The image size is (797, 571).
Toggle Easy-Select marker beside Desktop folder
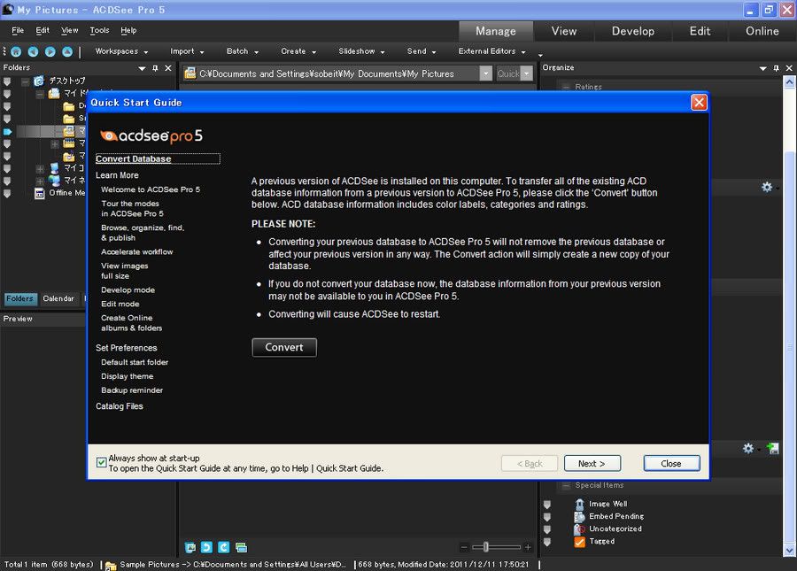pyautogui.click(x=7, y=81)
